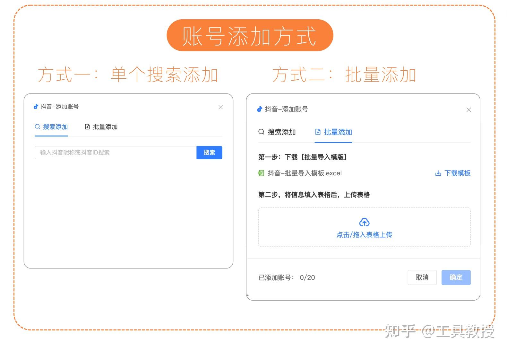The width and height of the screenshot is (507, 352).
Task: Select 搜索添加 tab in right dialog
Action: [x=277, y=132]
